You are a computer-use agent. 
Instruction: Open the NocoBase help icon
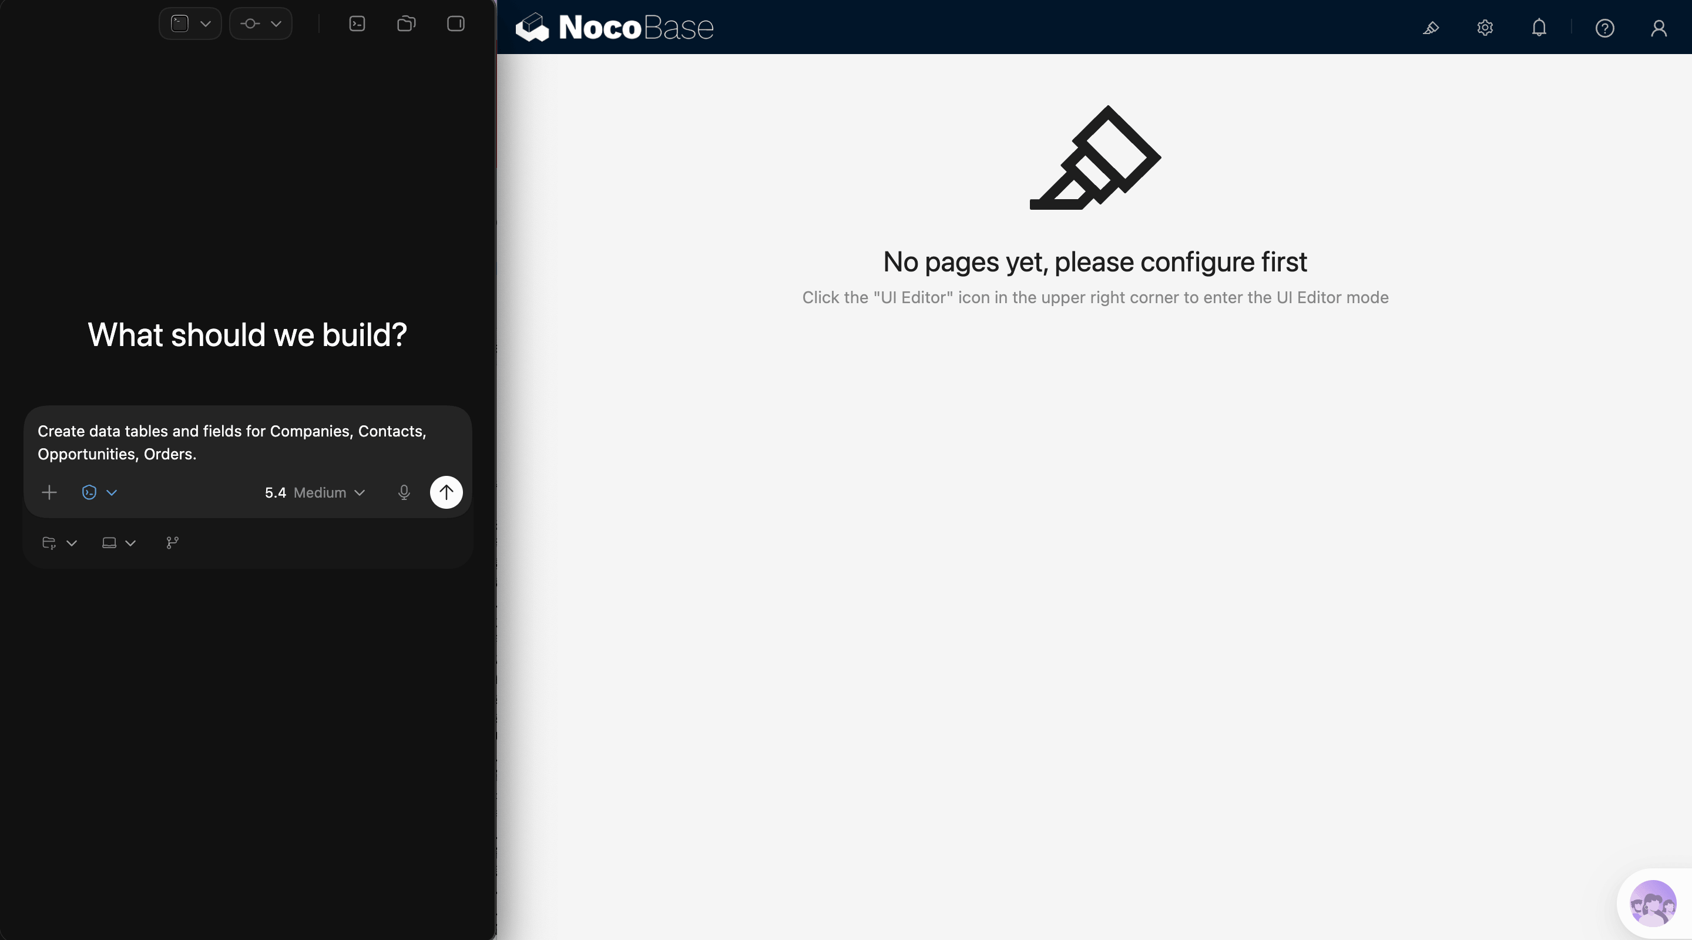coord(1605,28)
